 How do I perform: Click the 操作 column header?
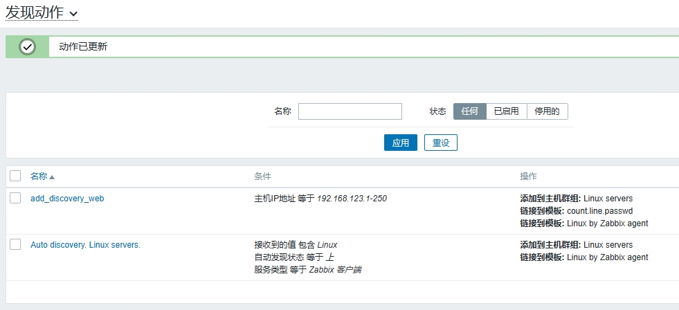tap(528, 176)
